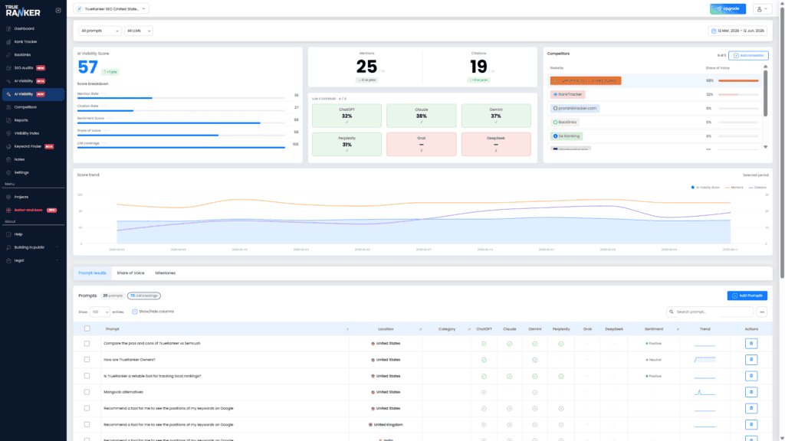This screenshot has height=441, width=785.
Task: Click the Projects sidebar icon
Action: (x=8, y=197)
